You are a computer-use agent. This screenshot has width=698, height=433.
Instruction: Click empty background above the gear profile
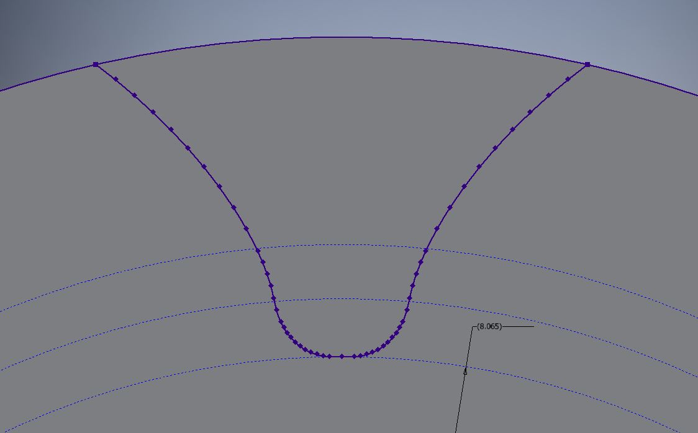pos(342,16)
